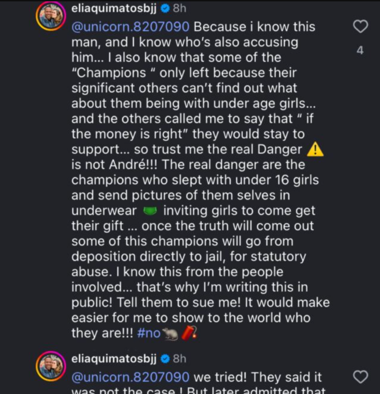Click the 8h timestamp on first comment

coord(180,7)
